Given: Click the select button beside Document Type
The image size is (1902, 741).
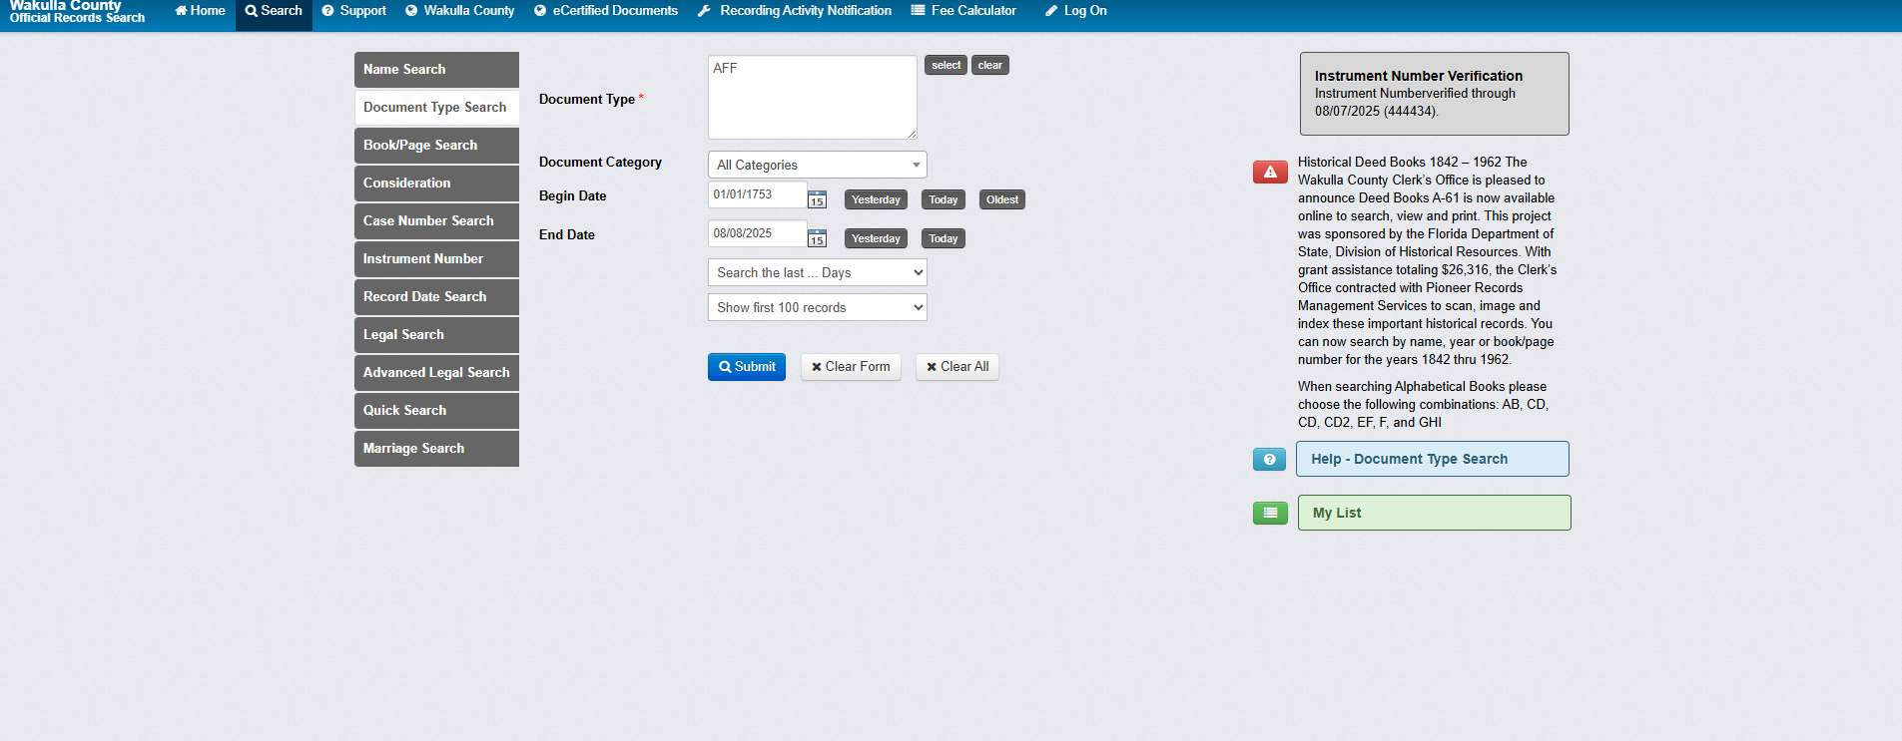Looking at the screenshot, I should [x=946, y=66].
